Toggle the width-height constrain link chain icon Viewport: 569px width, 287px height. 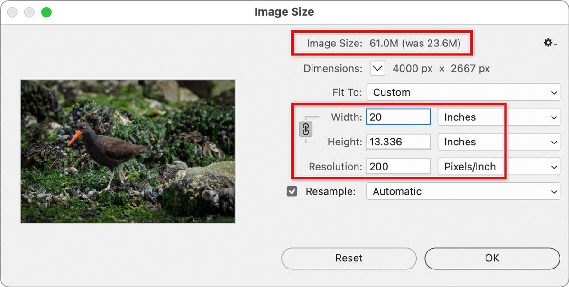[x=305, y=129]
